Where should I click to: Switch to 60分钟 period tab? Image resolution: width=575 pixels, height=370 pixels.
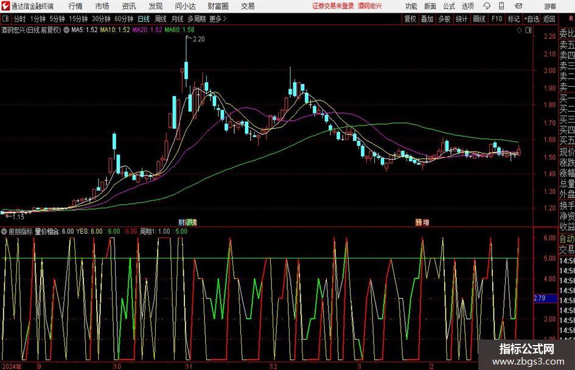(124, 19)
